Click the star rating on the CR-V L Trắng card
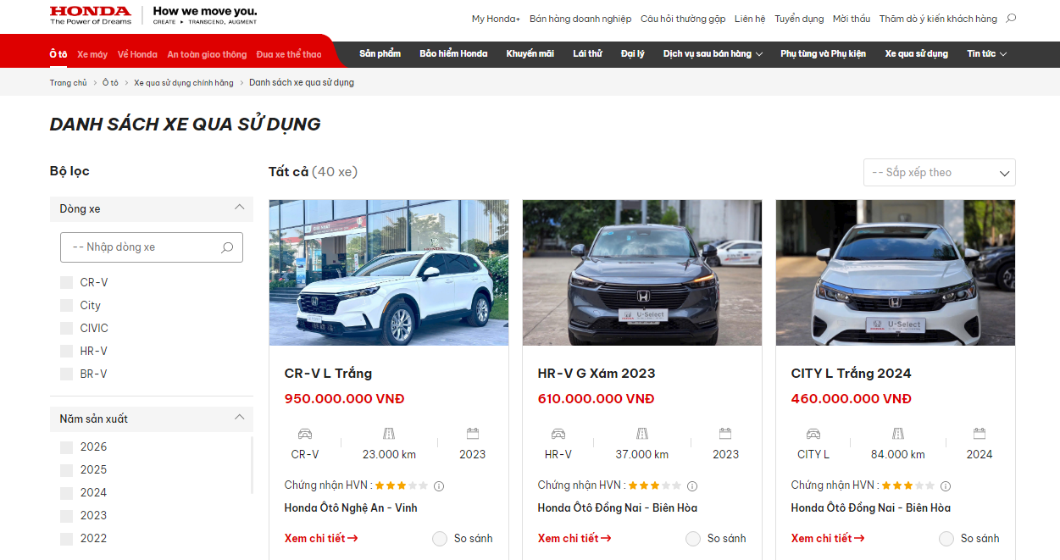The width and height of the screenshot is (1060, 560). (x=402, y=485)
